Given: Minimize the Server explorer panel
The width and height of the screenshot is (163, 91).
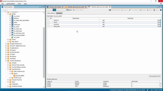Looking at the screenshot, I should pyautogui.click(x=40, y=7).
